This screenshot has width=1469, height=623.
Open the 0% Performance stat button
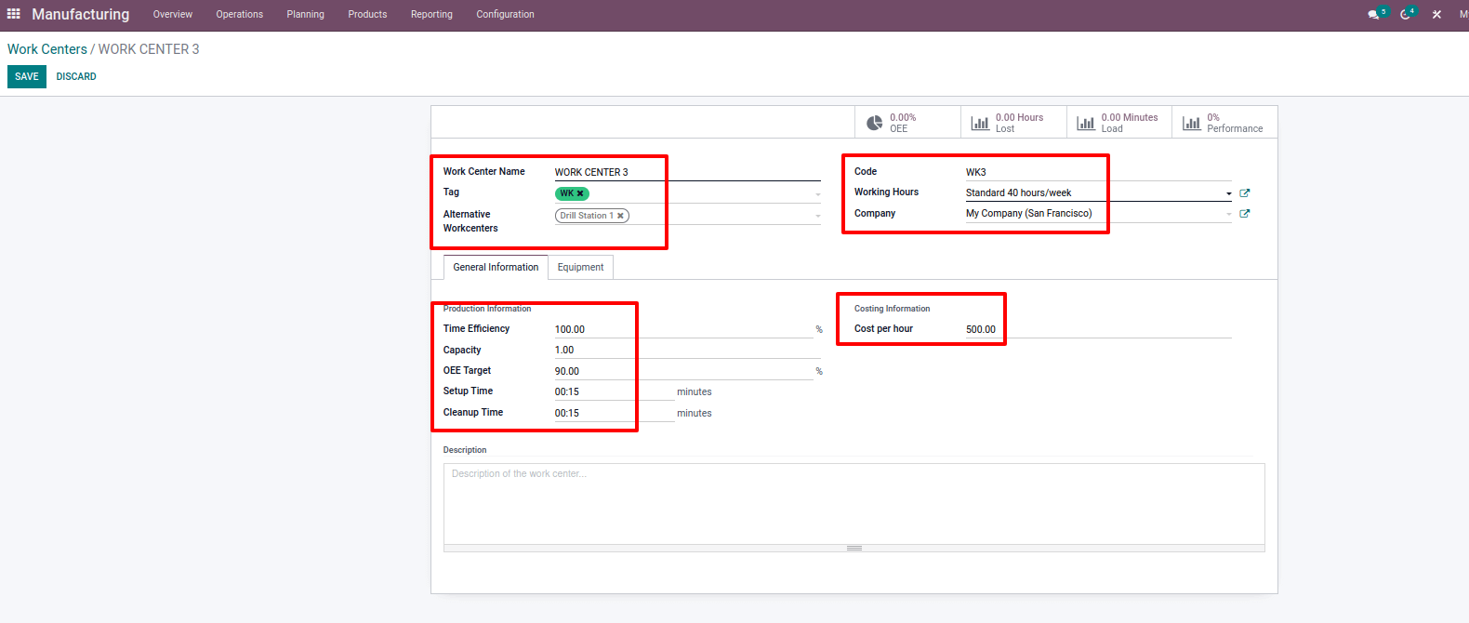(x=1224, y=123)
